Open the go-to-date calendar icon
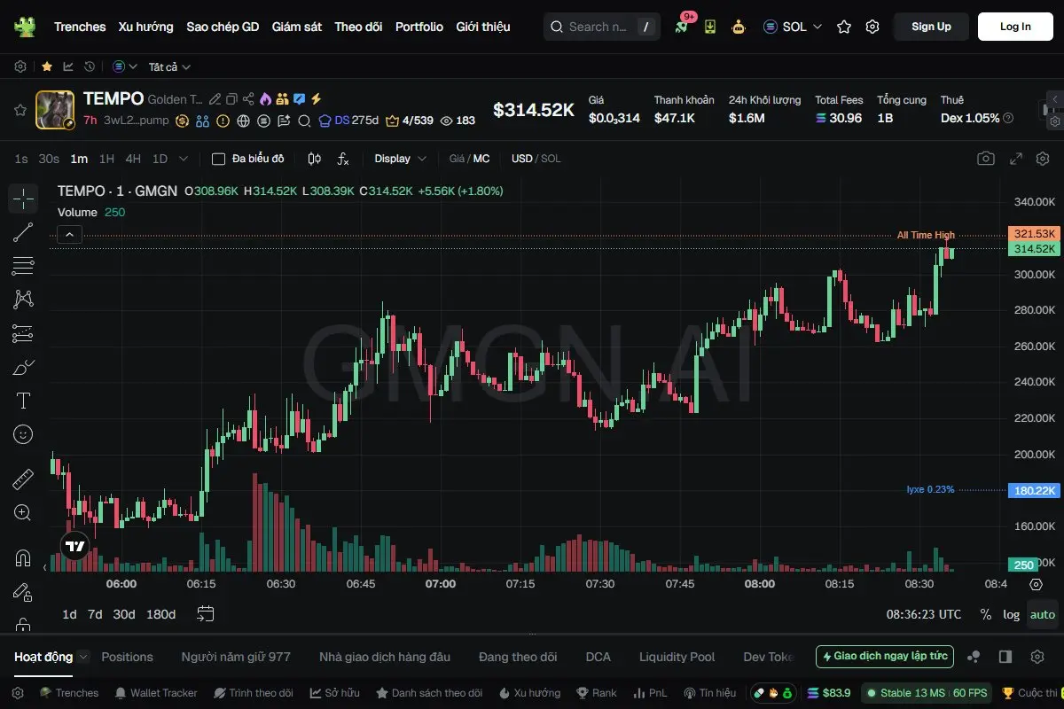 pyautogui.click(x=206, y=613)
